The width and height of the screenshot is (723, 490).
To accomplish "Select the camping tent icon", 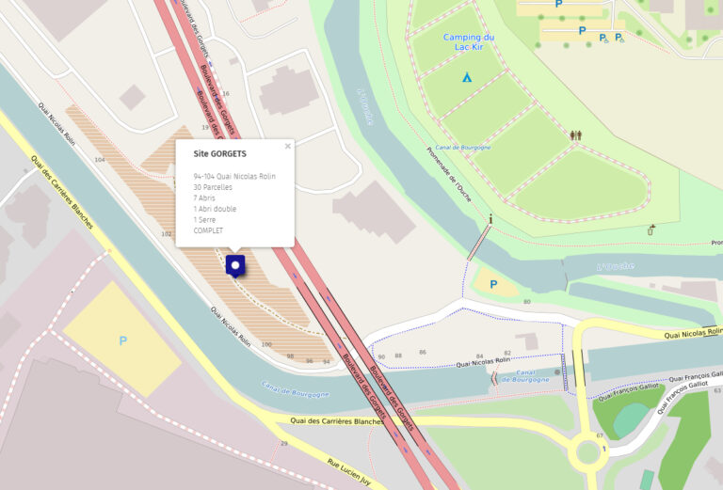I will click(467, 77).
